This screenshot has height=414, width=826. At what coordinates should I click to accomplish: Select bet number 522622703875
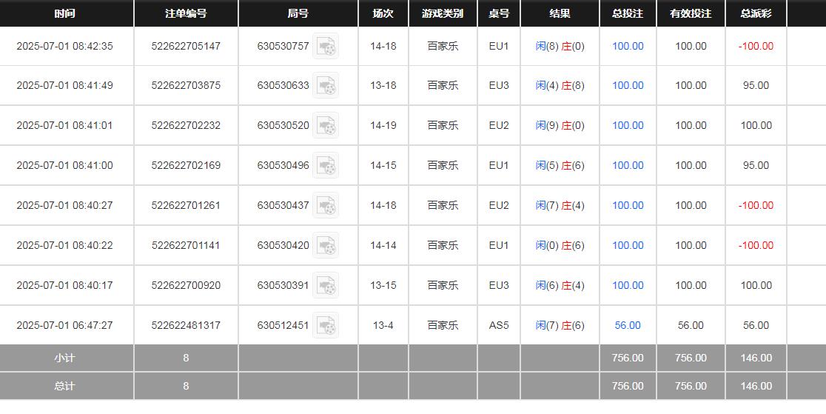(186, 85)
